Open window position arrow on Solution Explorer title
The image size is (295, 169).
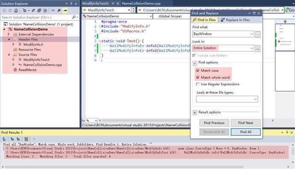coord(67,3)
